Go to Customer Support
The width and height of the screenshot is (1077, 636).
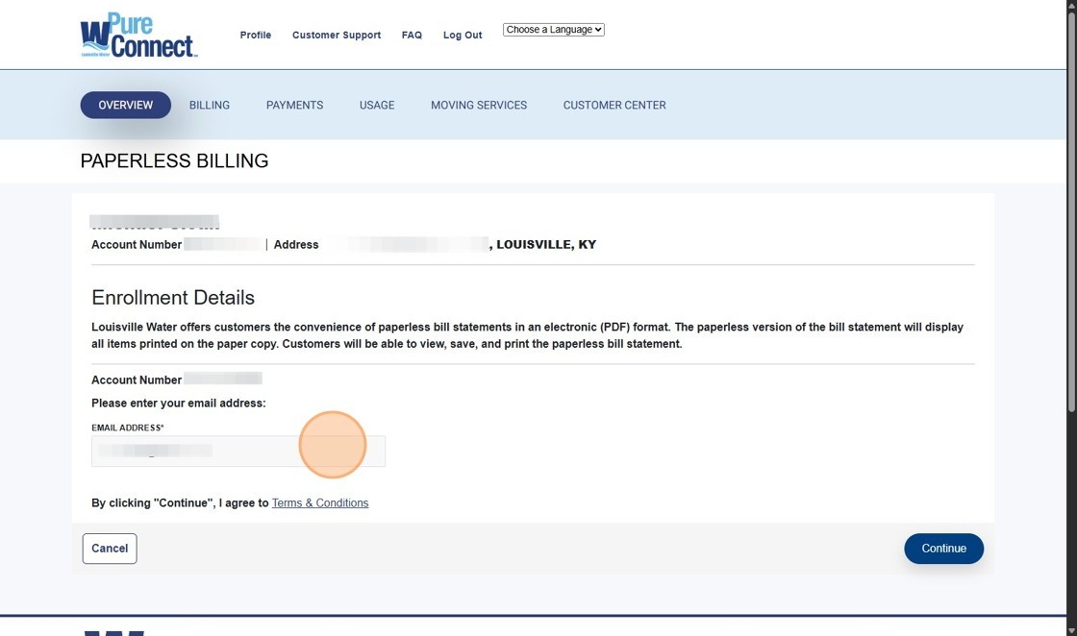pos(336,36)
